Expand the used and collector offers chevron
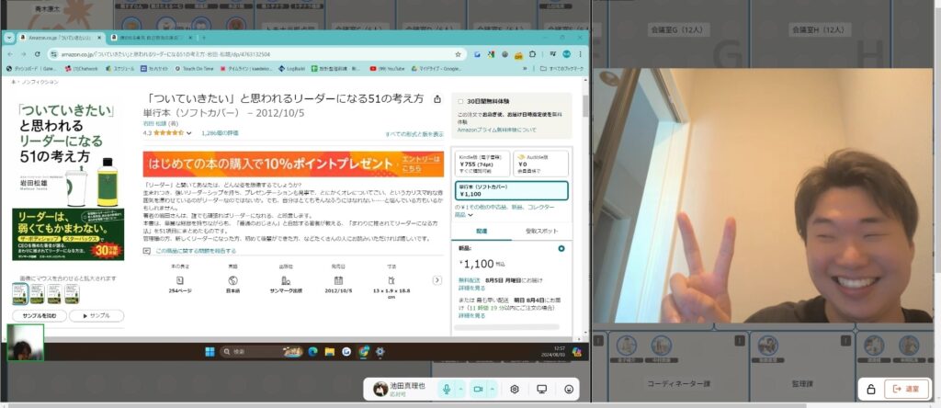This screenshot has height=408, width=941. point(470,214)
